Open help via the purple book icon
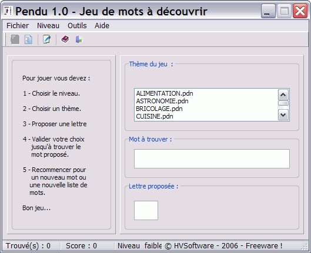The height and width of the screenshot is (253, 311). tap(65, 39)
